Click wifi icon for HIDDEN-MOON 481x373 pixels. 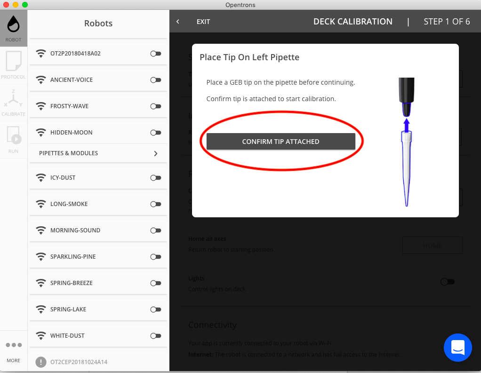coord(41,132)
